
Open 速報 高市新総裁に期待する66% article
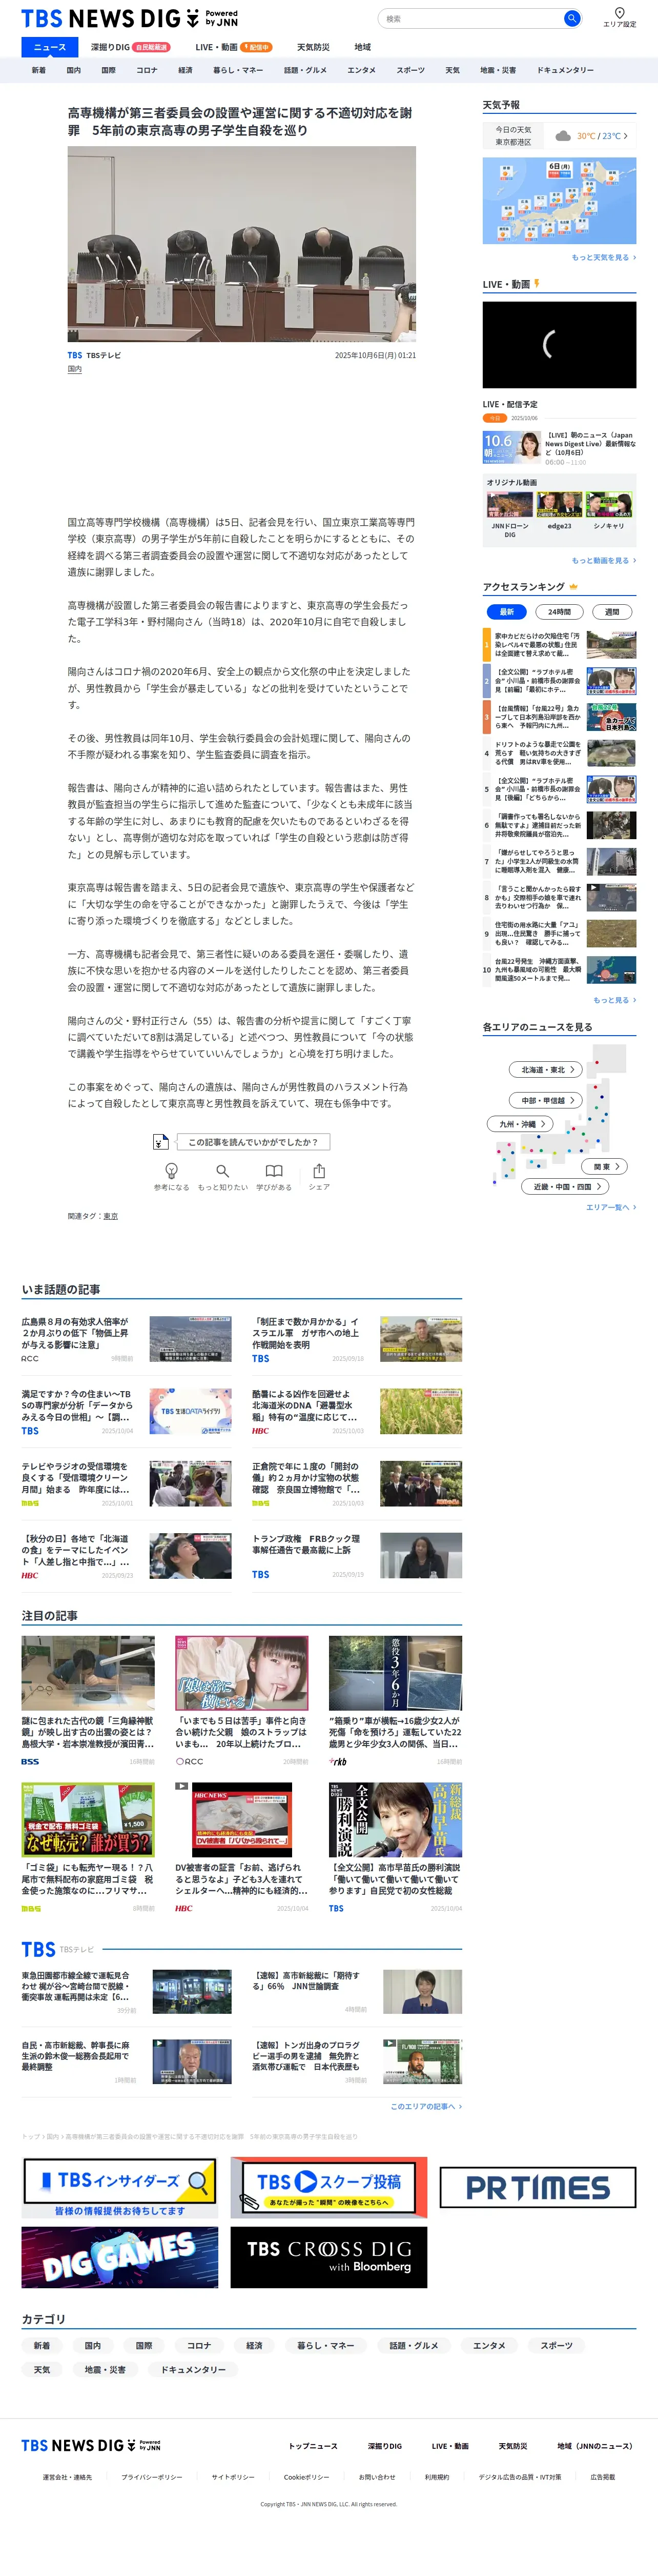[357, 1991]
